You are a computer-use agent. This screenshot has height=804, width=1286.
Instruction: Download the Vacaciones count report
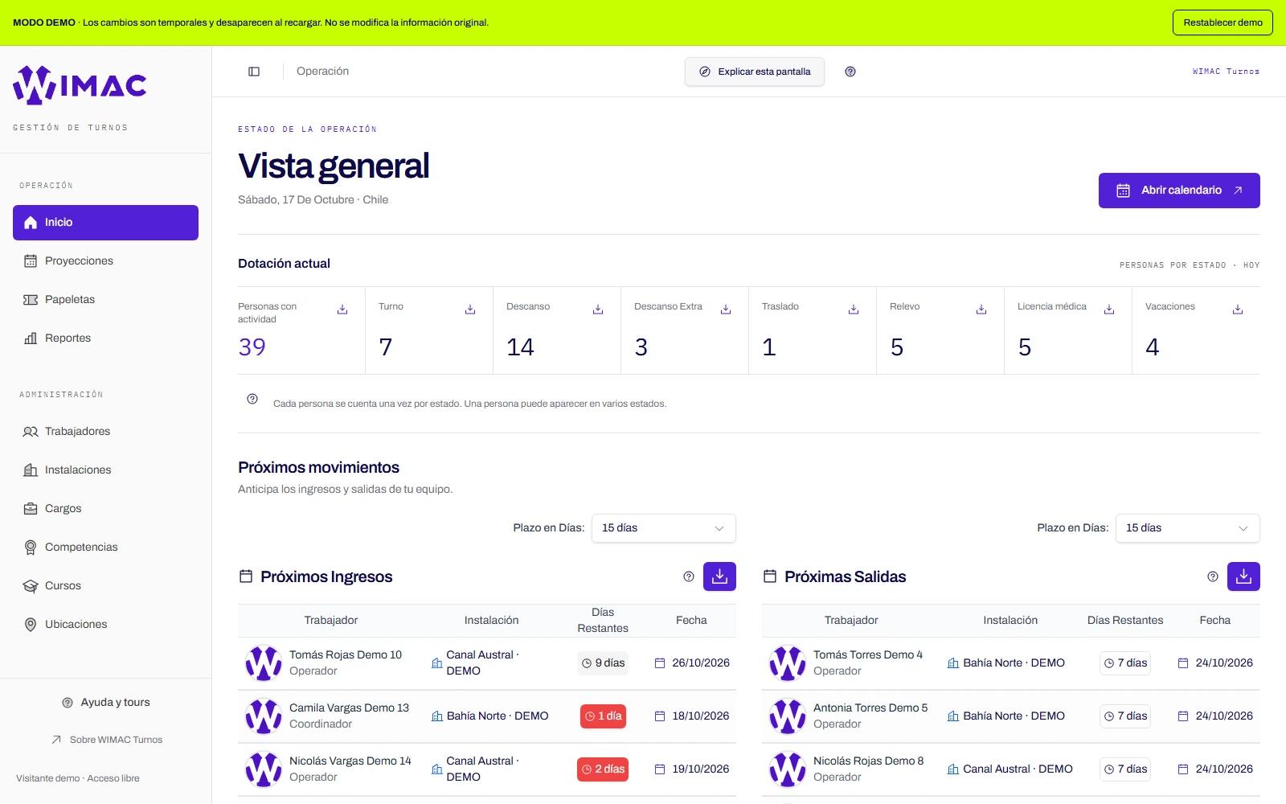coord(1238,310)
